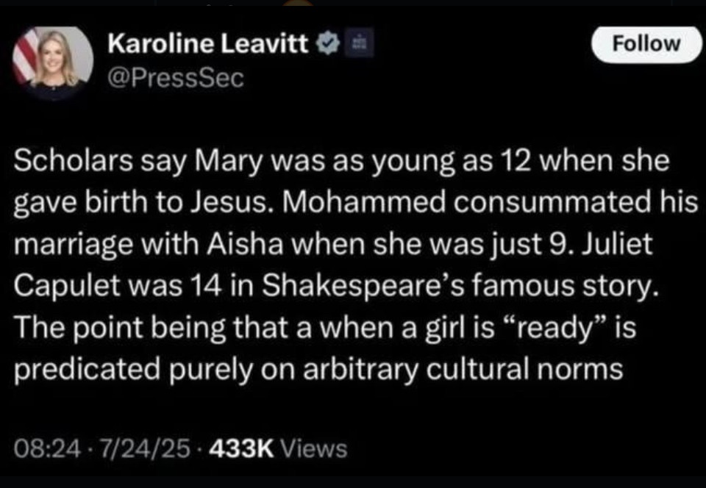
Task: Click the "Views" label in the footer
Action: click(x=313, y=449)
